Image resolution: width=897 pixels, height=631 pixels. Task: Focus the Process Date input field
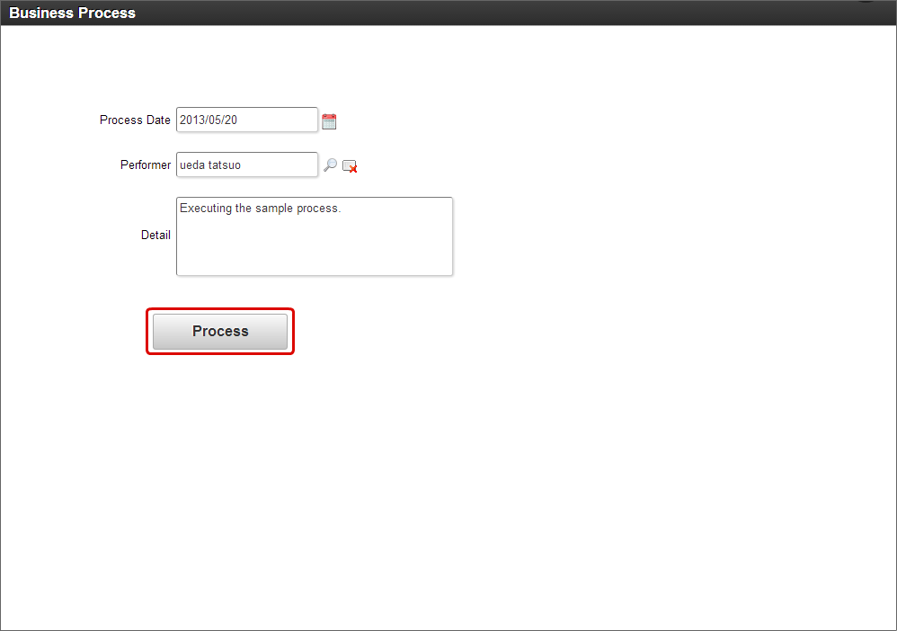point(247,120)
